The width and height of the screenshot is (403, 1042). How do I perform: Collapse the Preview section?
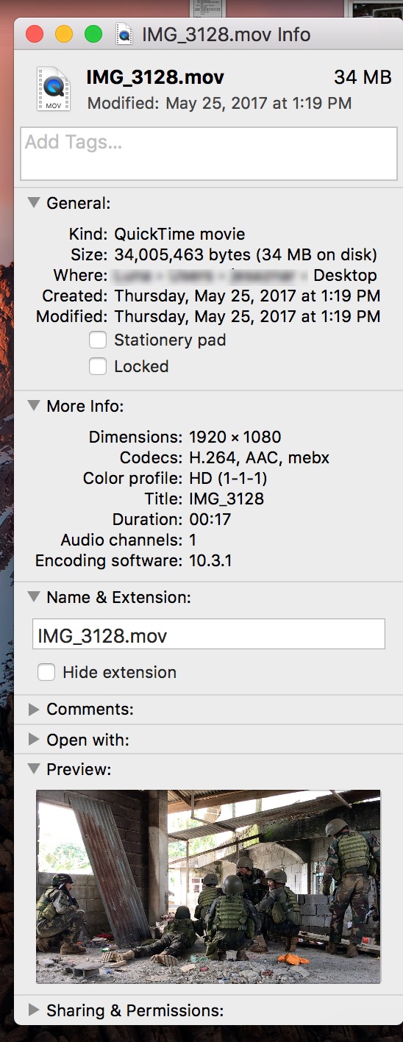coord(34,768)
